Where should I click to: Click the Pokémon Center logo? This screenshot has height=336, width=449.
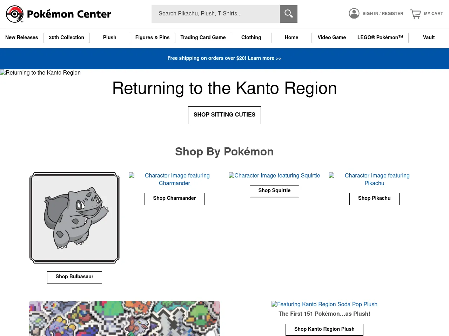click(x=58, y=14)
